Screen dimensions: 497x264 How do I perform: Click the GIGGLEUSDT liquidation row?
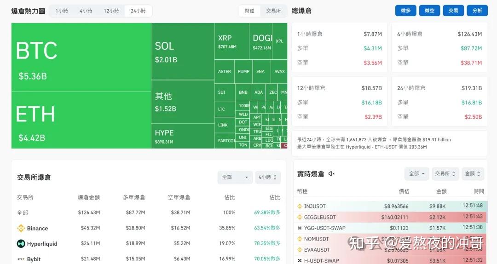click(x=391, y=217)
